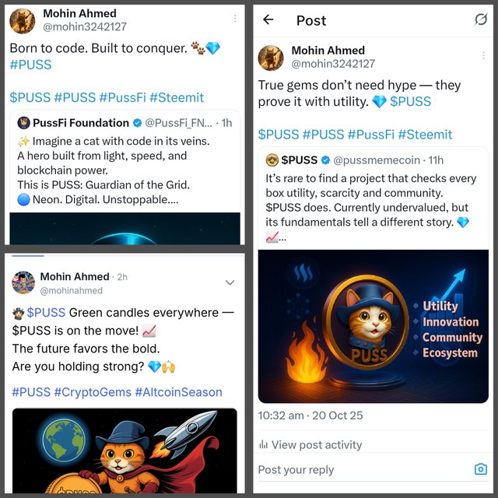498x498 pixels.
Task: Open #PussFi hashtag in True gems post
Action: click(x=371, y=135)
